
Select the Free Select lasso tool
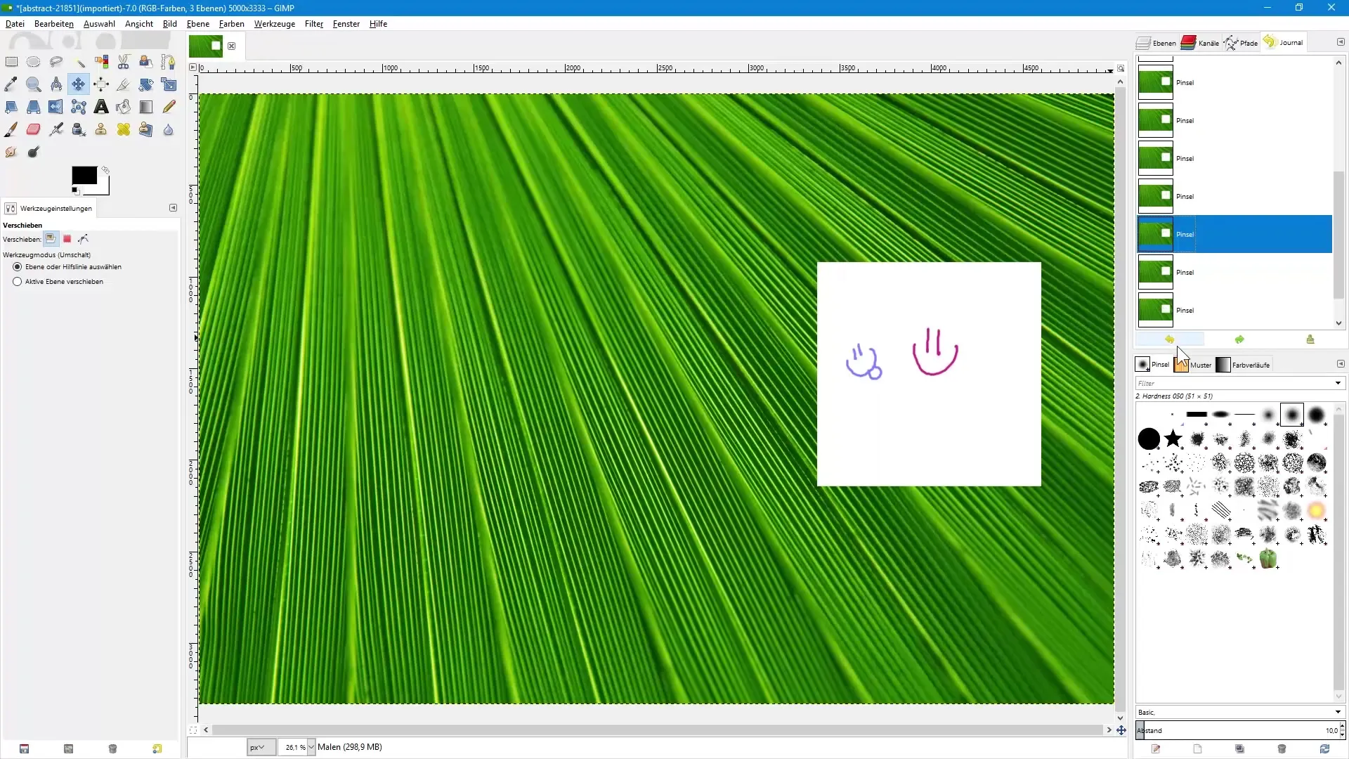56,62
